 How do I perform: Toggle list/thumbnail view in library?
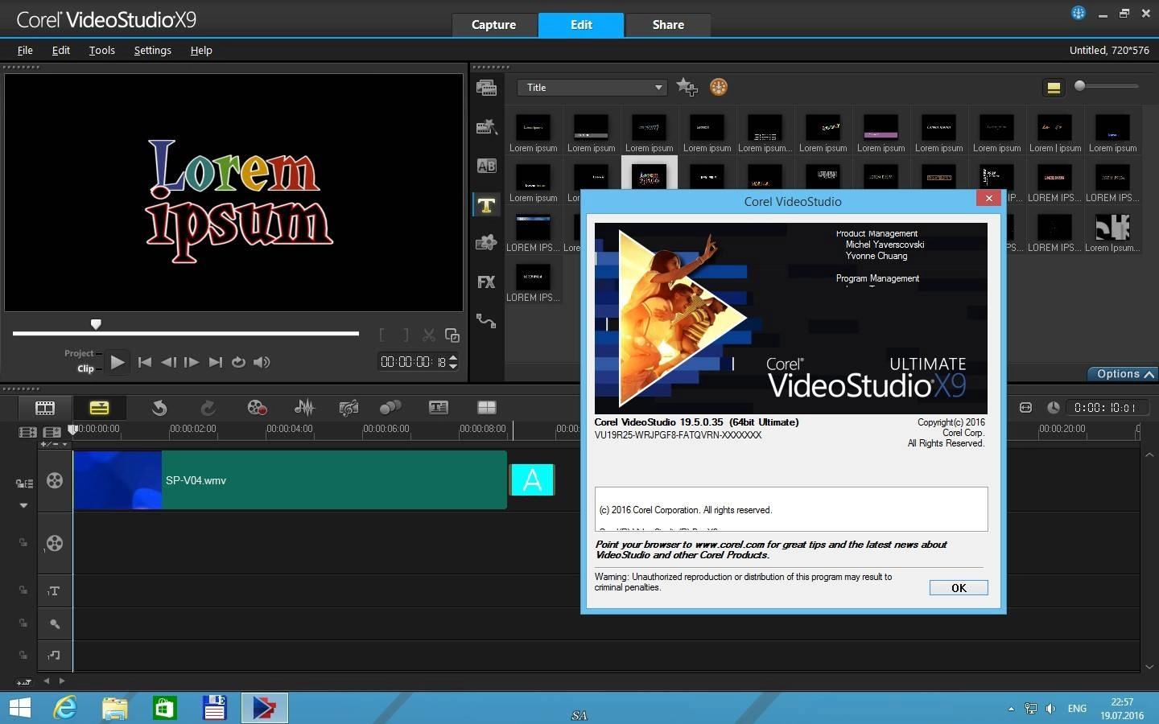click(1054, 87)
